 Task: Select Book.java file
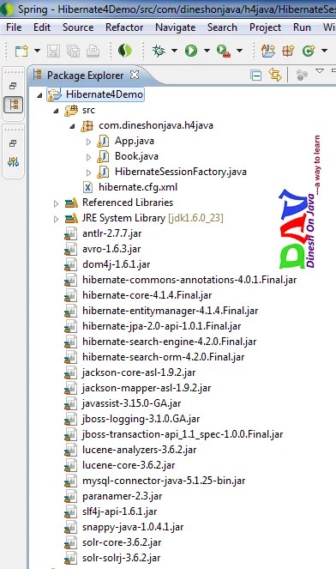point(128,156)
